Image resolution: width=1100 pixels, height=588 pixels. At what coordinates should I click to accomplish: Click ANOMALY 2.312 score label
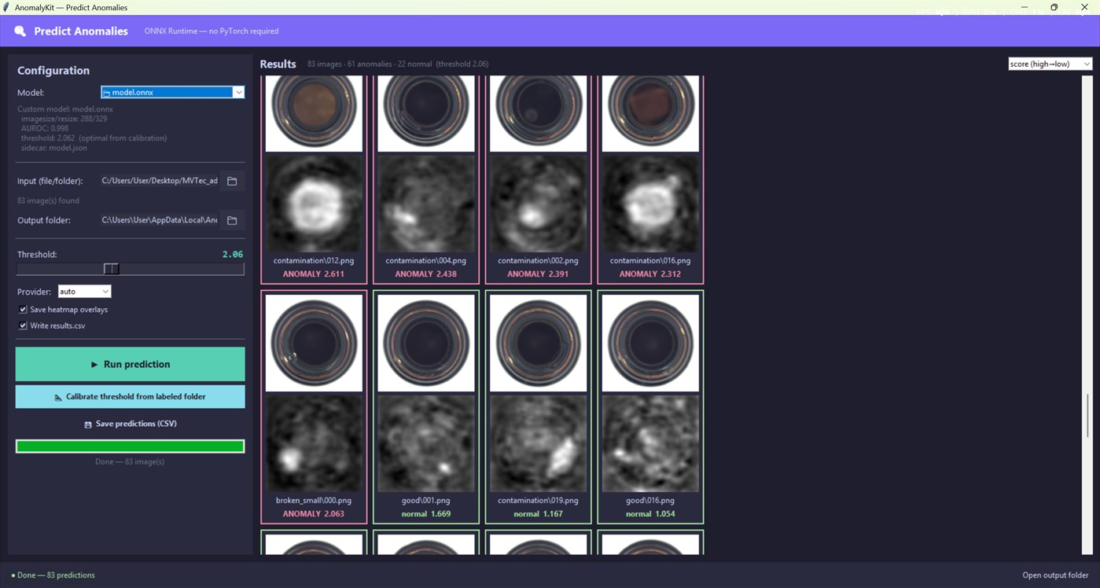coord(650,274)
